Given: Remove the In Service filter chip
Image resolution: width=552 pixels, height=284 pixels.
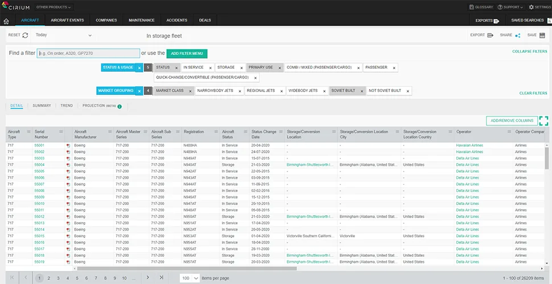Looking at the screenshot, I should point(210,68).
